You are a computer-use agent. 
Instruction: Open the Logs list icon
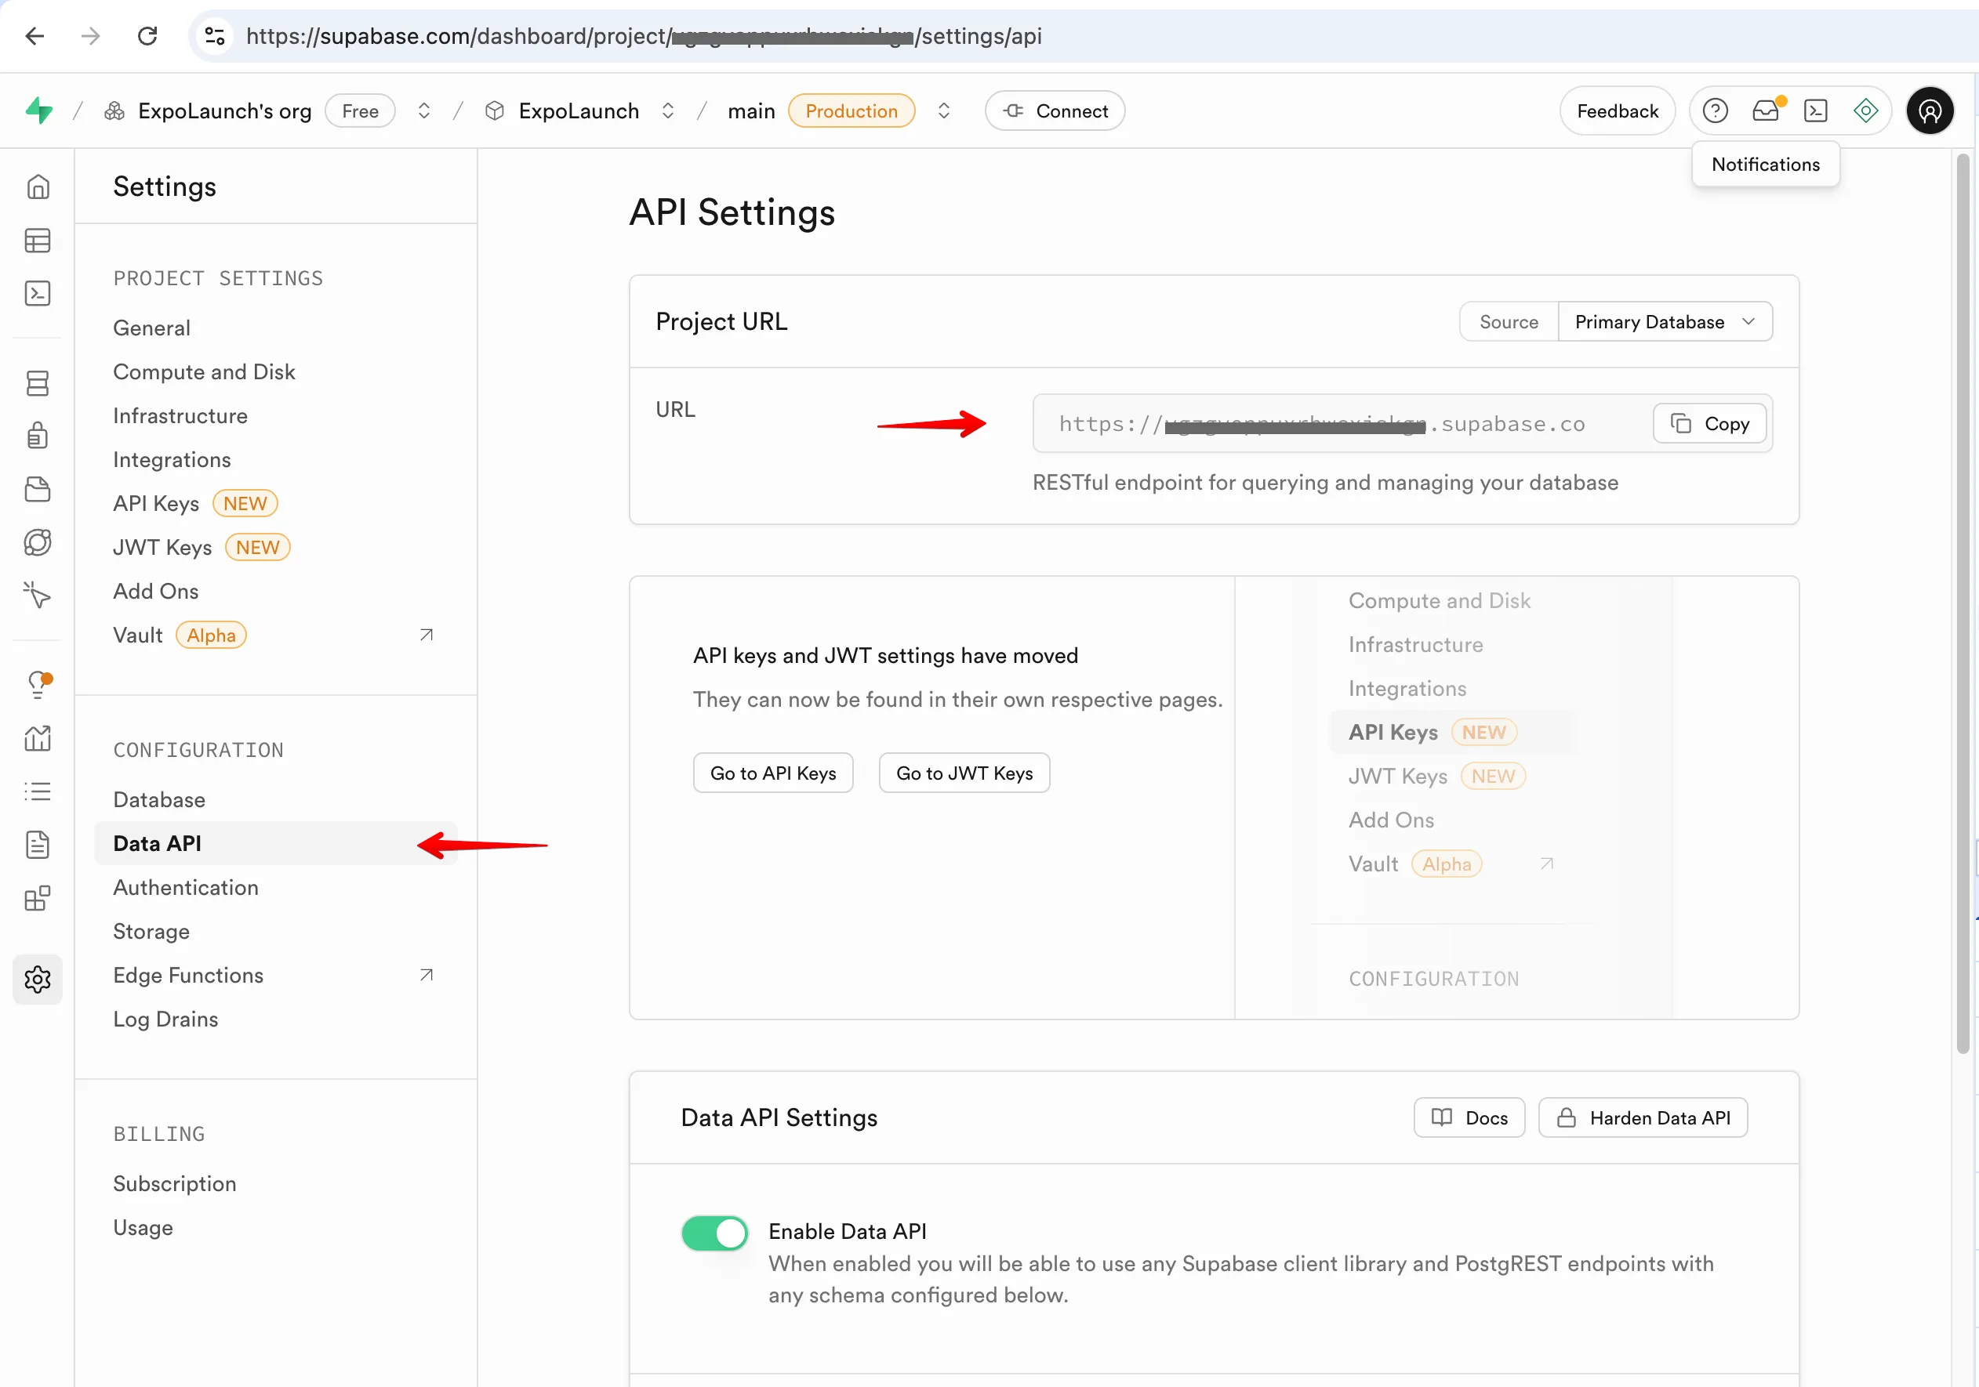[x=38, y=791]
